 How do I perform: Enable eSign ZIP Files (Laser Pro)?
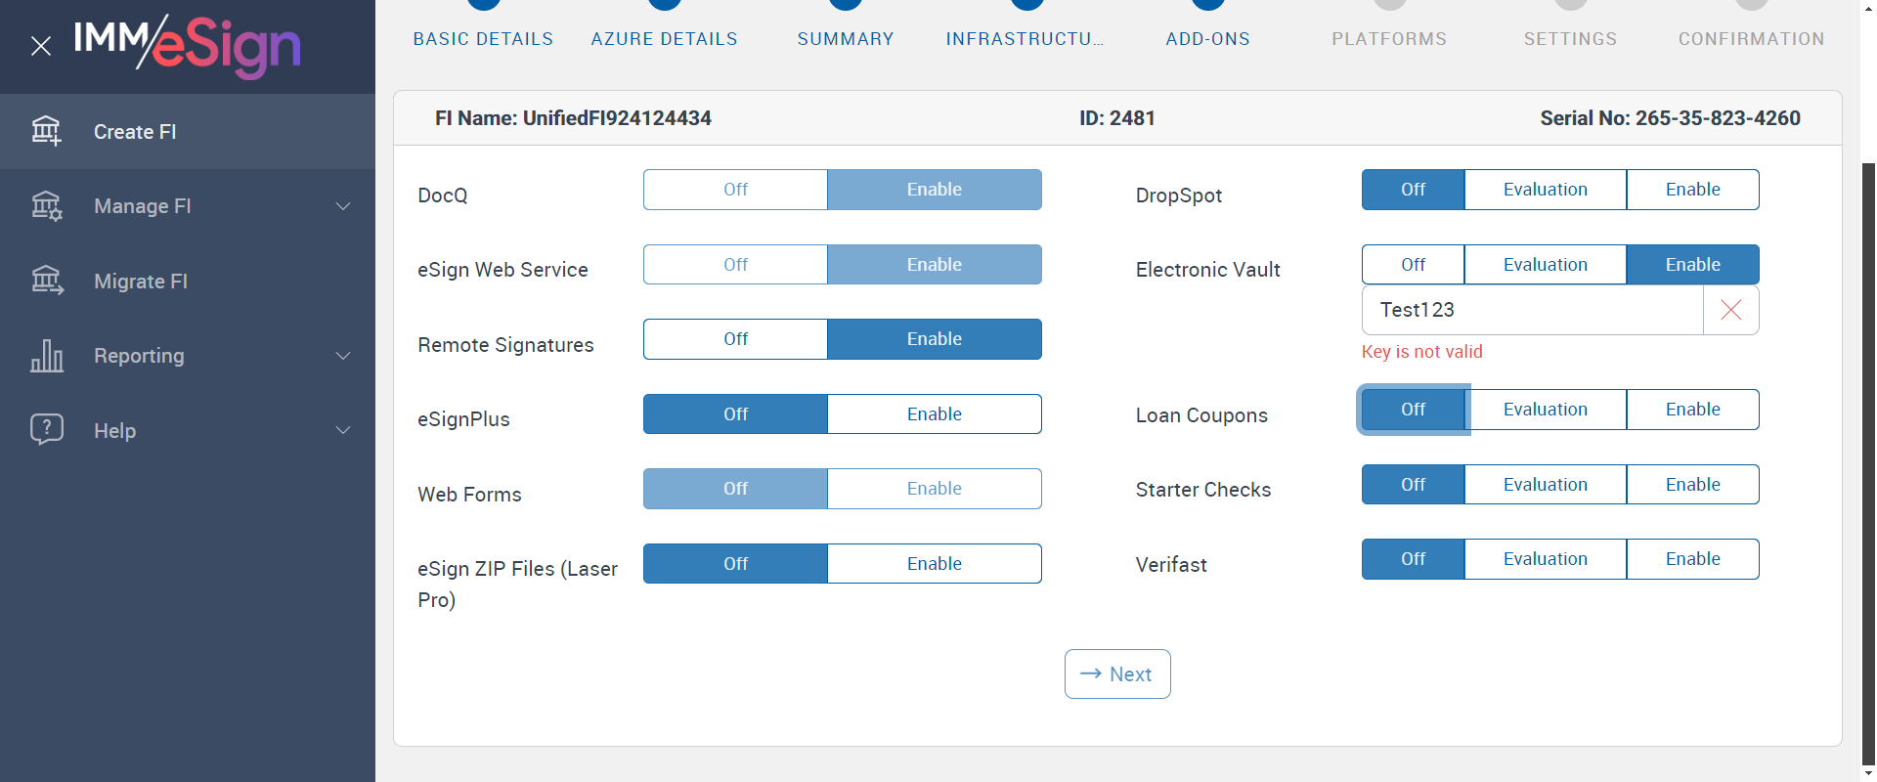coord(935,564)
